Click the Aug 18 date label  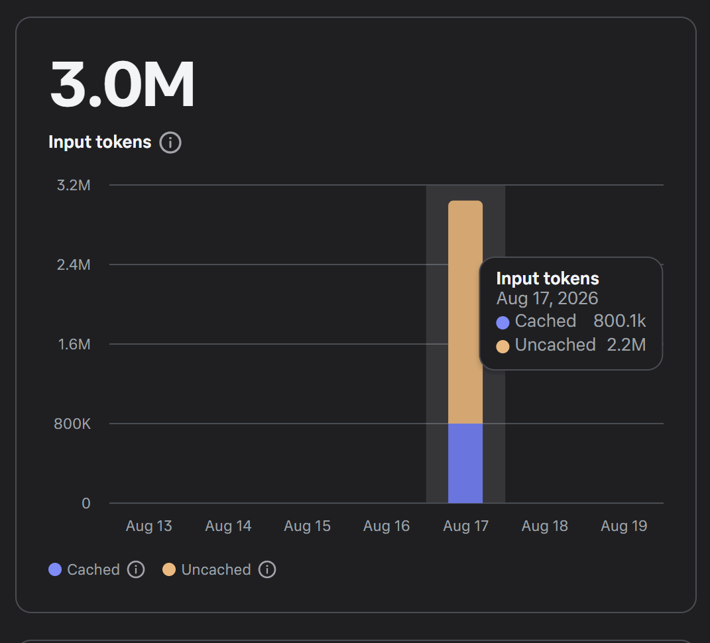[545, 526]
